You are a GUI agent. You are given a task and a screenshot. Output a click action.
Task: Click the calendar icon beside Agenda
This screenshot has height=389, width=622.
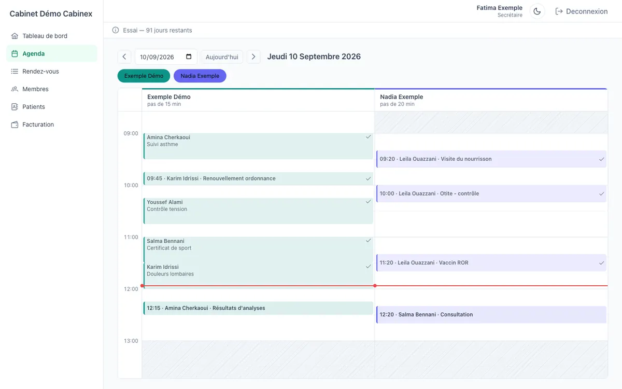pyautogui.click(x=15, y=53)
